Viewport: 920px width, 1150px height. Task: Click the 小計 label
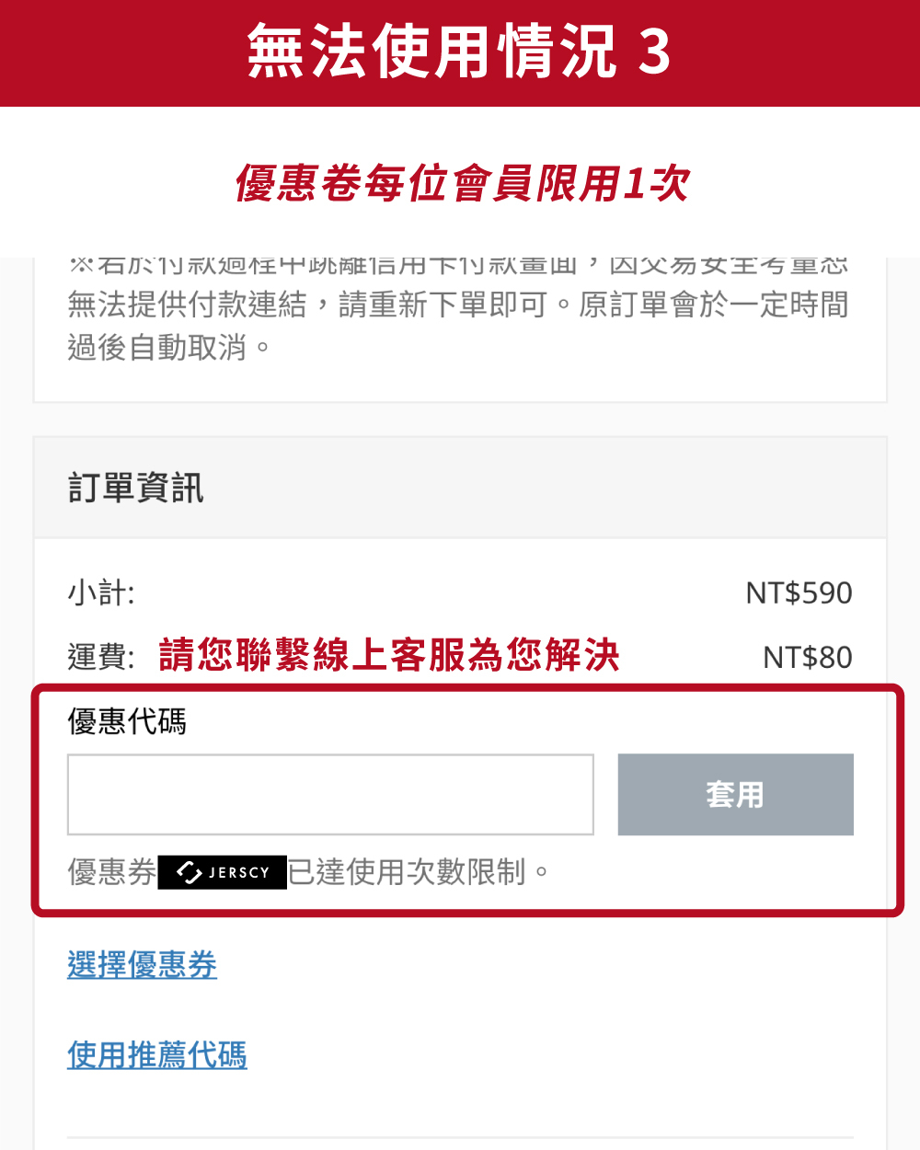tap(101, 592)
